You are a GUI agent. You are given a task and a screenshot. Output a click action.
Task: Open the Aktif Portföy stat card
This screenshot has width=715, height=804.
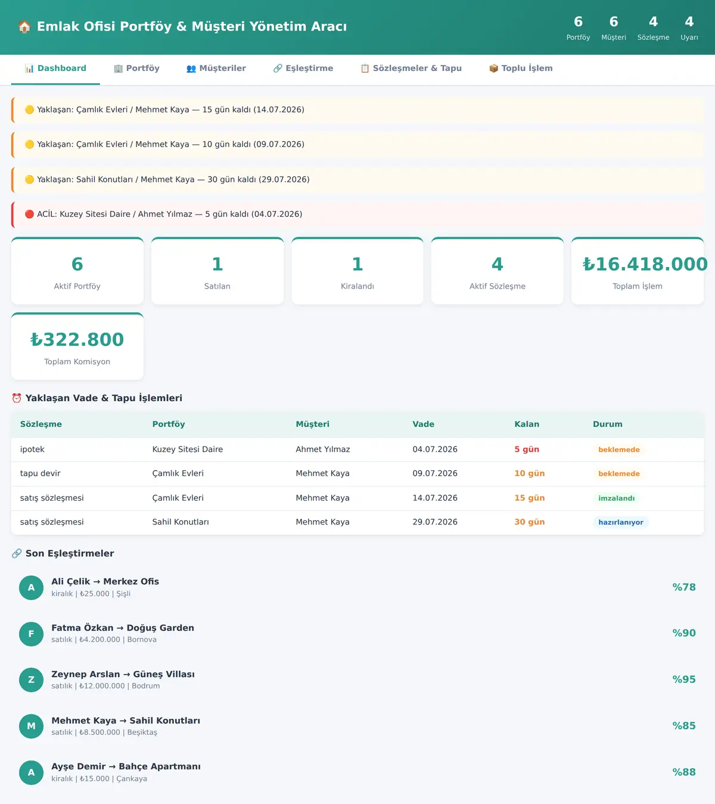[77, 271]
